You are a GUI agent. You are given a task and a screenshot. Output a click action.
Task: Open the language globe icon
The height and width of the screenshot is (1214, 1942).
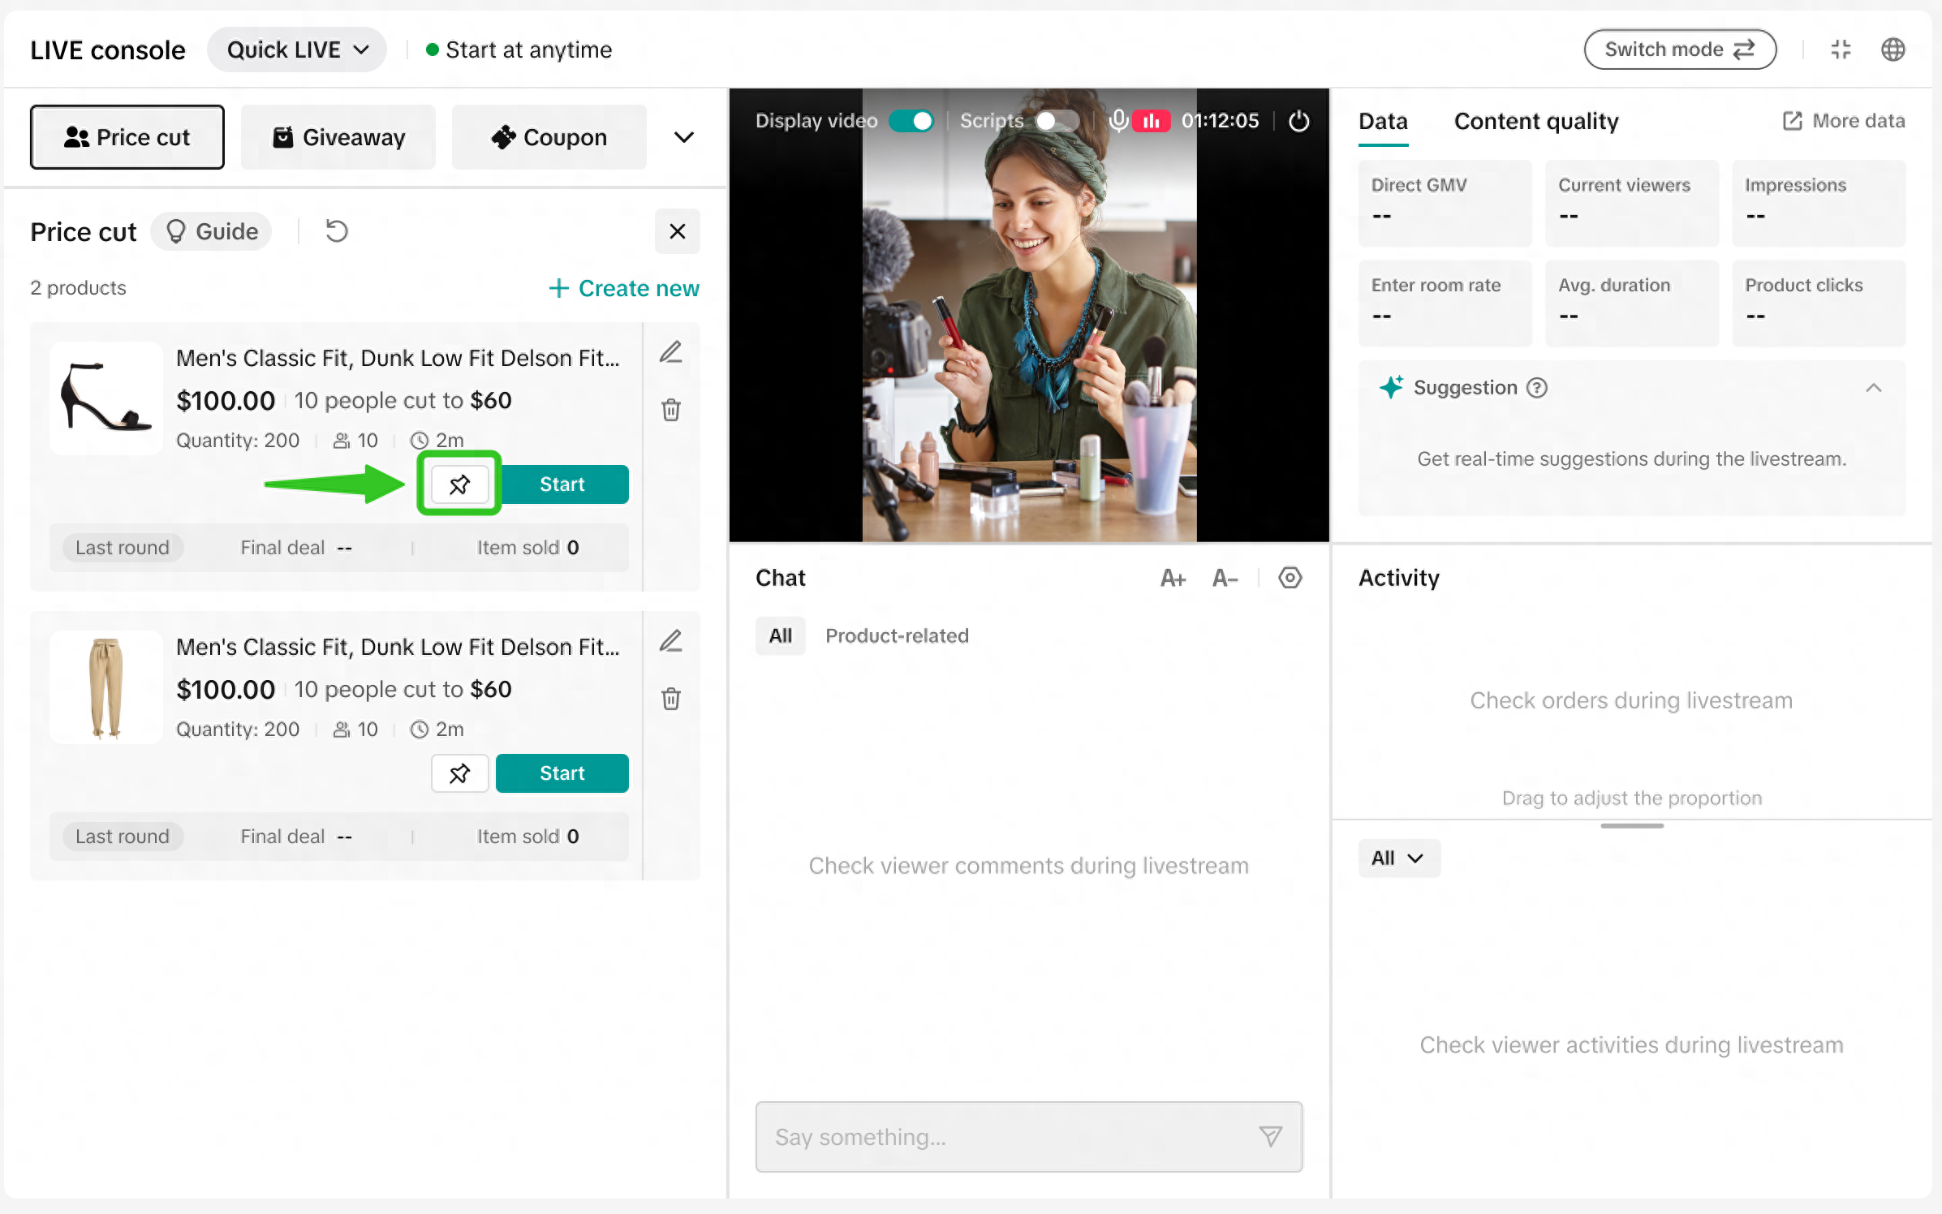point(1893,50)
